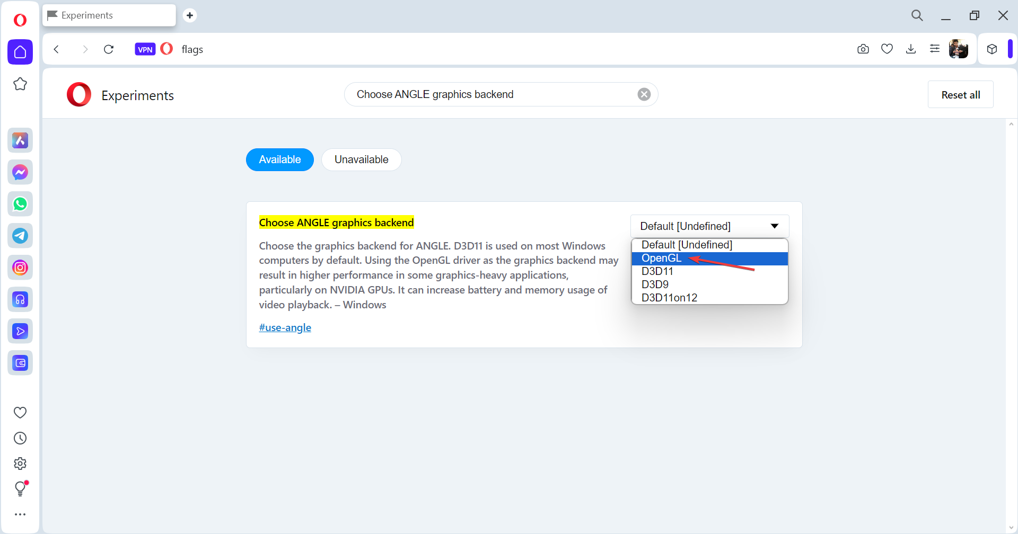
Task: Click Reset all button
Action: (961, 95)
